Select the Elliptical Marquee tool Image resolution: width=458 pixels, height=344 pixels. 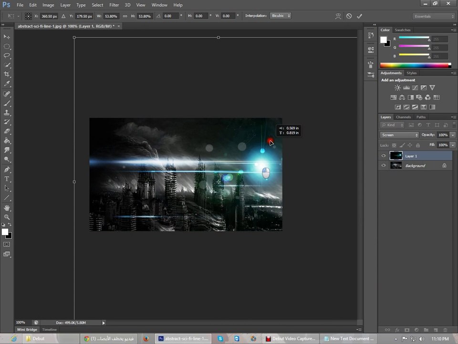[x=7, y=46]
